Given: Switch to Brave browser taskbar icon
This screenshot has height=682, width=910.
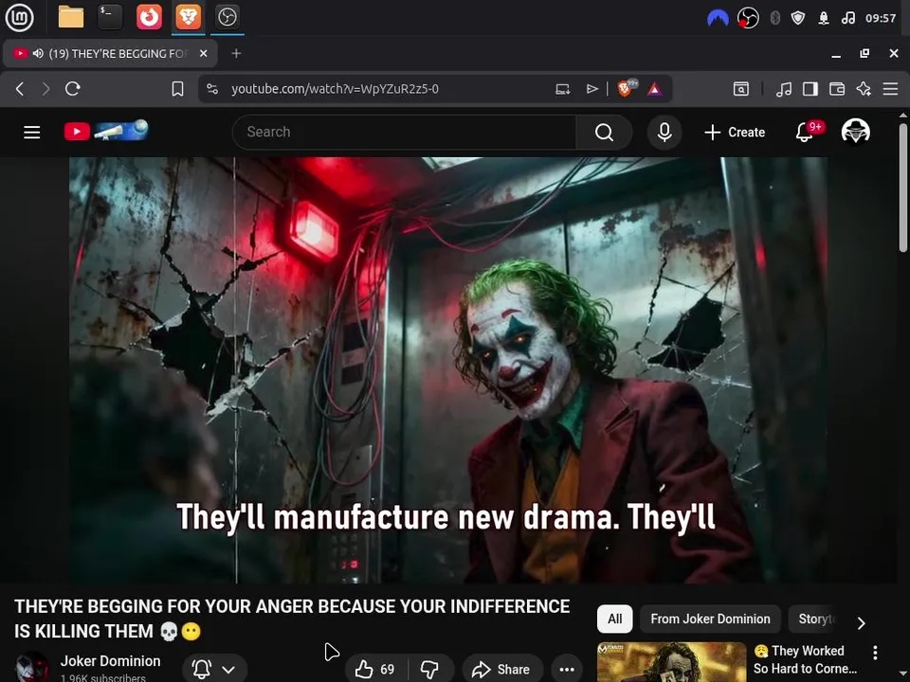Looking at the screenshot, I should click(x=188, y=17).
